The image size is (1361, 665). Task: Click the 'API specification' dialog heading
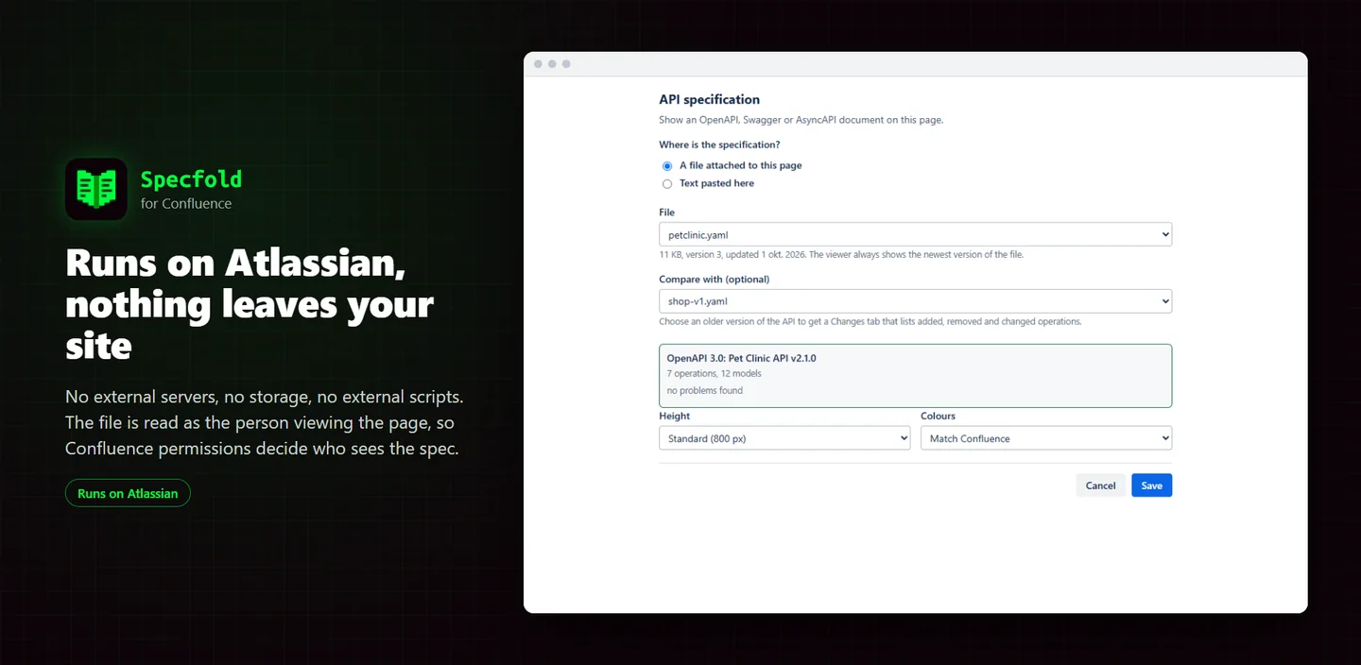pyautogui.click(x=709, y=99)
